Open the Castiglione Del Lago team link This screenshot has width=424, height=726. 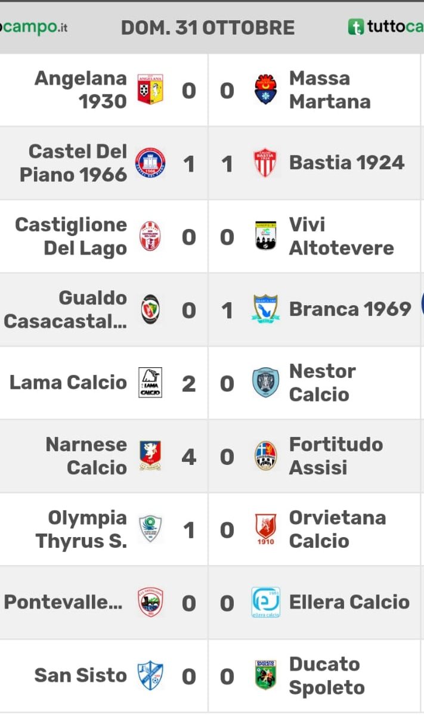click(71, 236)
